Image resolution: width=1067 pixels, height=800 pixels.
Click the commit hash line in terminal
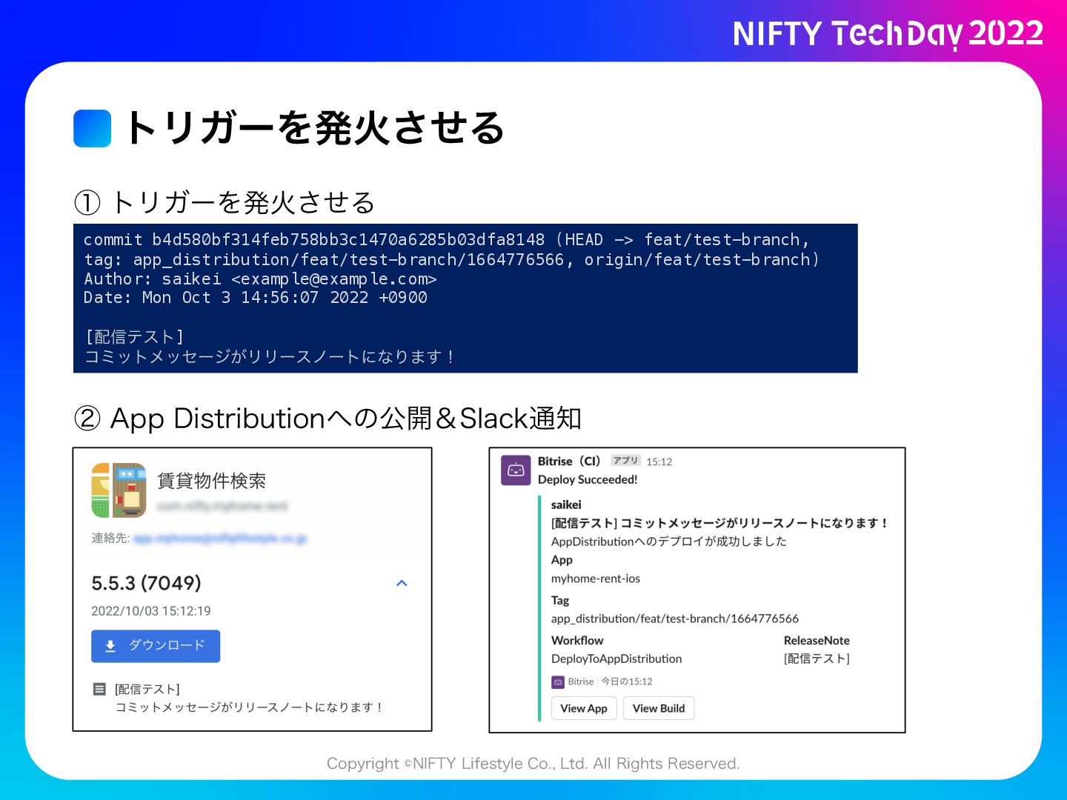(447, 239)
